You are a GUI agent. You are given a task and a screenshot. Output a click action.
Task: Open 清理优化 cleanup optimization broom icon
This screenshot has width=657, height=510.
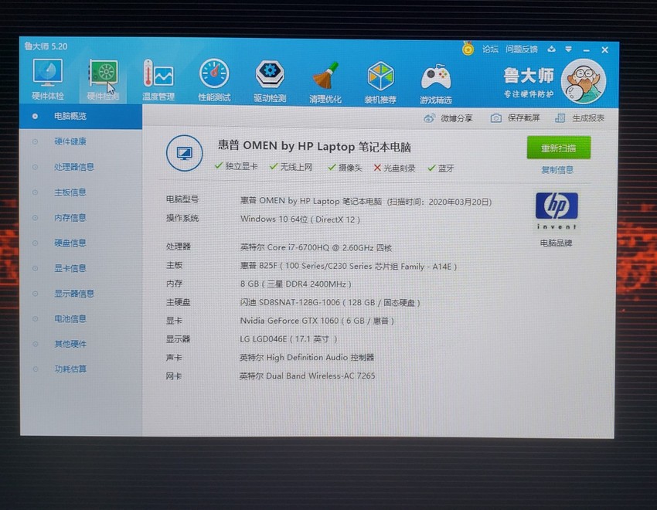[x=325, y=82]
